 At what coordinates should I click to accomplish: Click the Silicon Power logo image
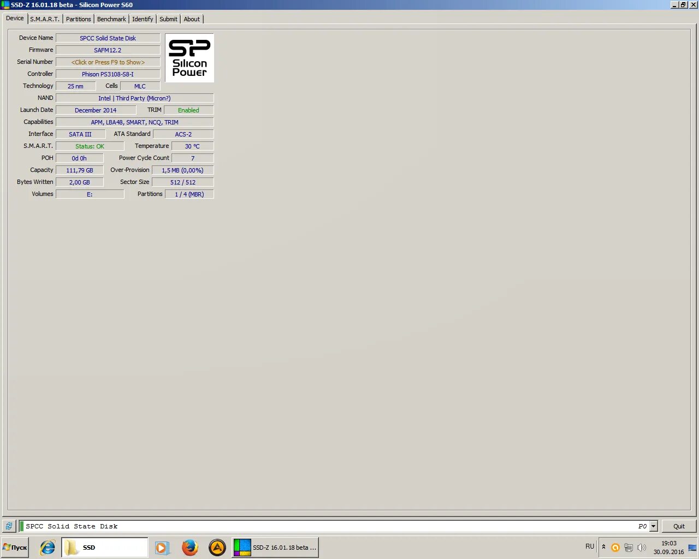(189, 58)
